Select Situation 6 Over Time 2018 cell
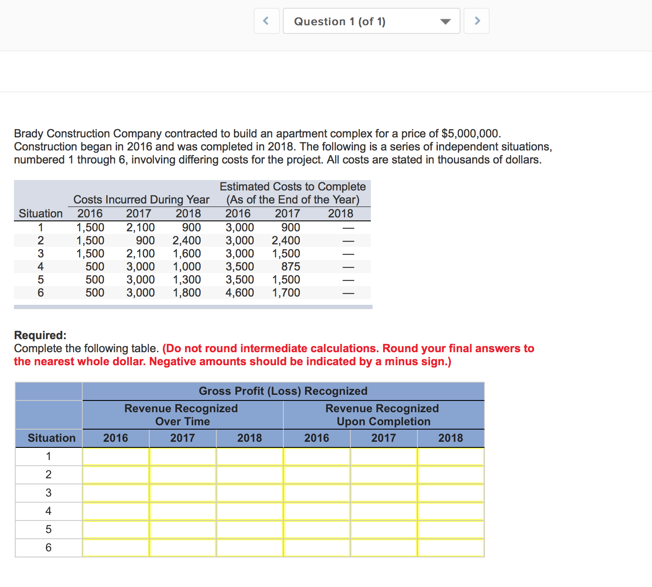 point(250,548)
